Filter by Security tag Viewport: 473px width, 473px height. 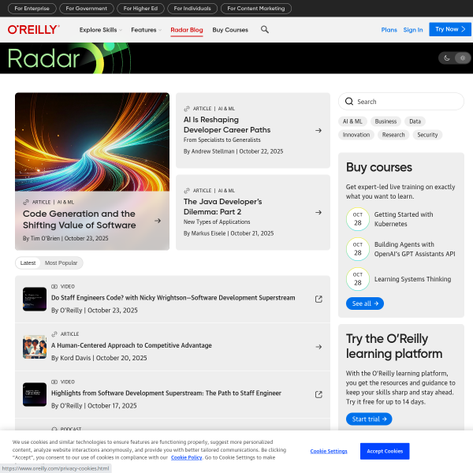(427, 135)
